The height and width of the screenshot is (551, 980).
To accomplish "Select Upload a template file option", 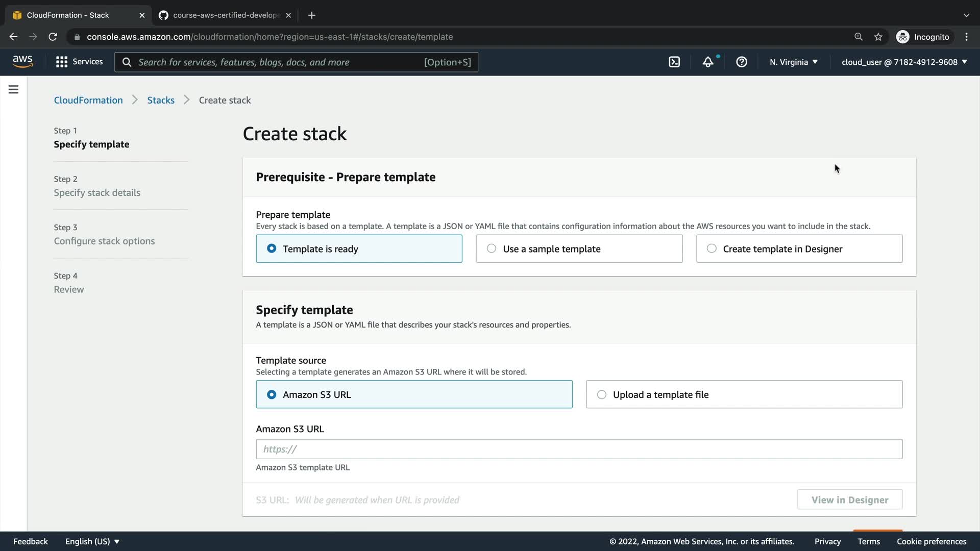I will click(x=744, y=394).
